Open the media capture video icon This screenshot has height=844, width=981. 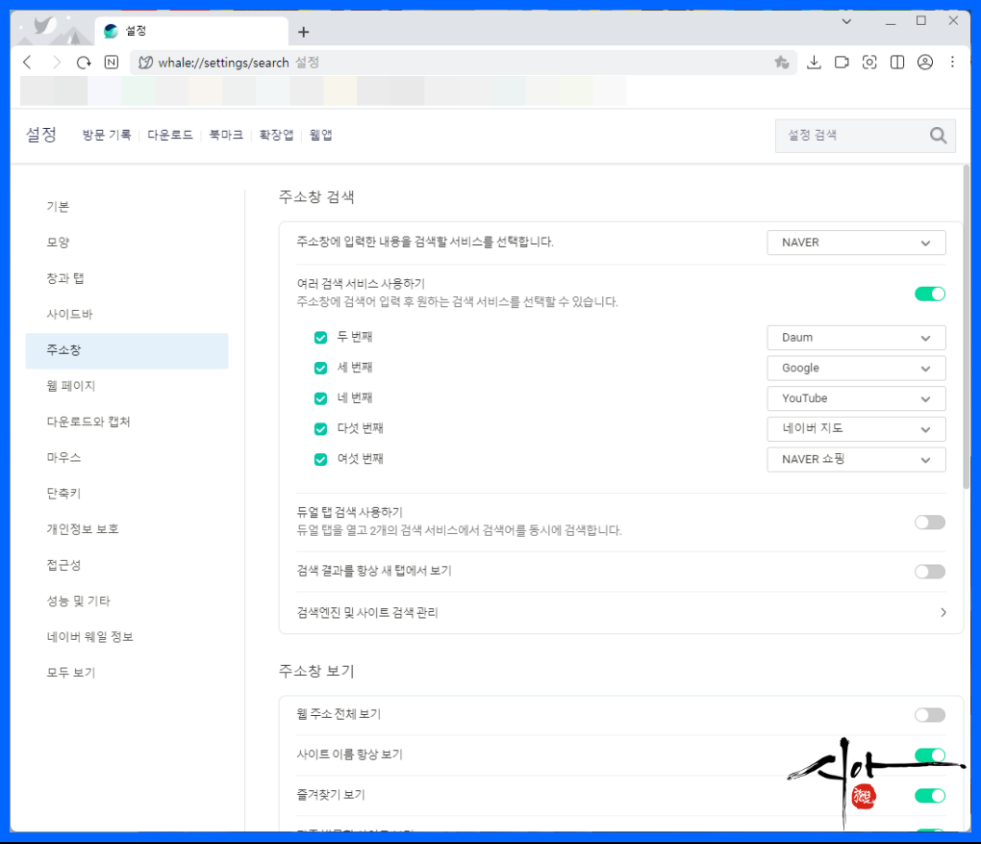(x=842, y=62)
